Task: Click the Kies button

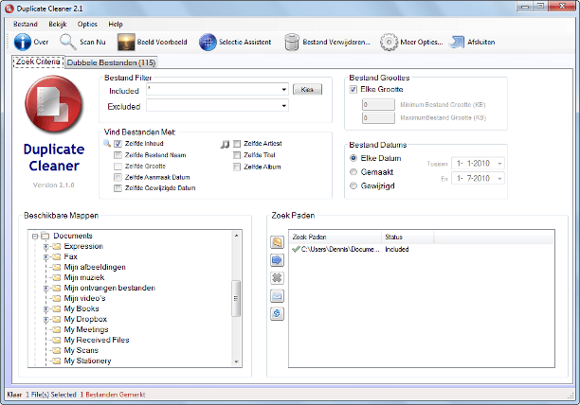Action: [x=307, y=89]
